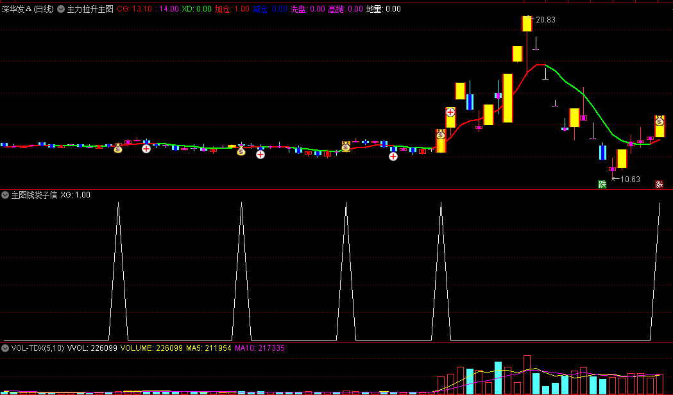673x395 pixels.
Task: Select the yellow candle at the 20.83 peak
Action: [x=527, y=24]
